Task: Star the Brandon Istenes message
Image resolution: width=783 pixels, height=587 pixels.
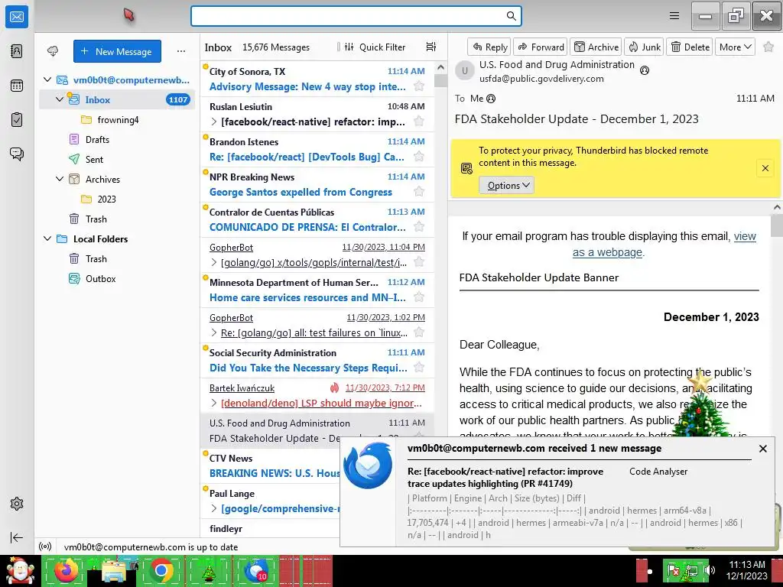Action: coord(419,157)
